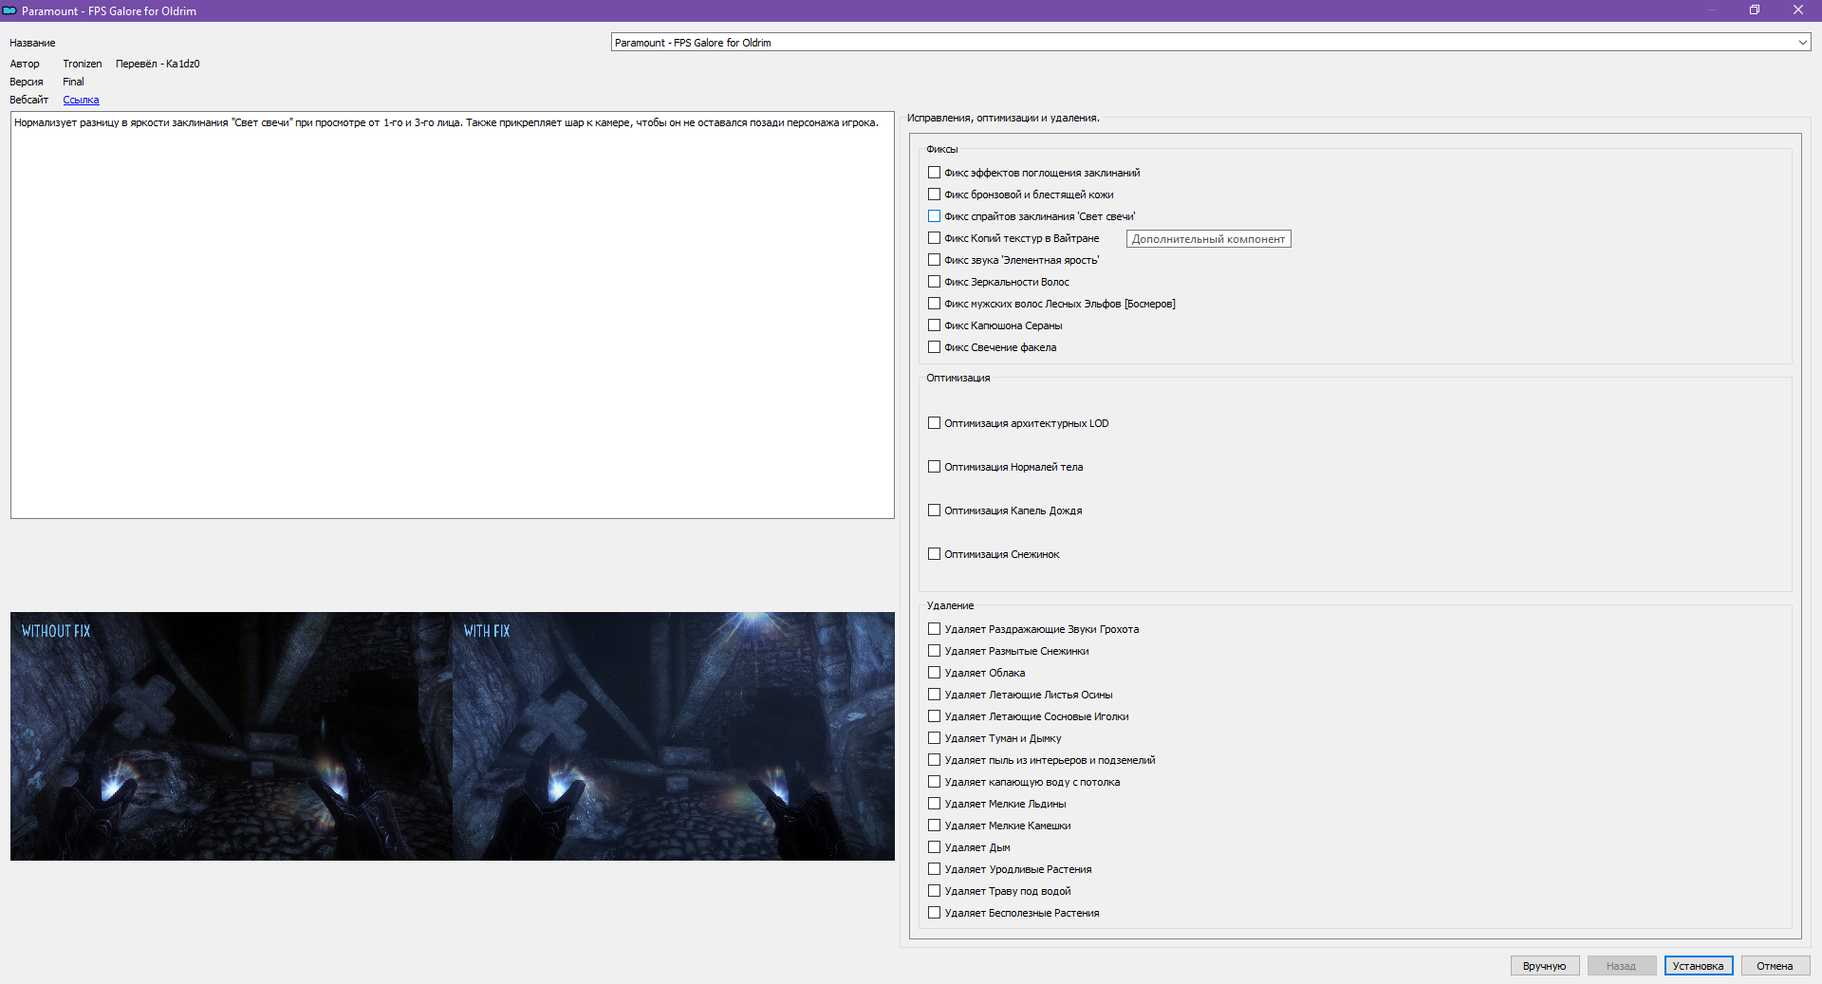Select 'Фикс Зеркальности Волос' option
Image resolution: width=1822 pixels, height=984 pixels.
click(934, 282)
